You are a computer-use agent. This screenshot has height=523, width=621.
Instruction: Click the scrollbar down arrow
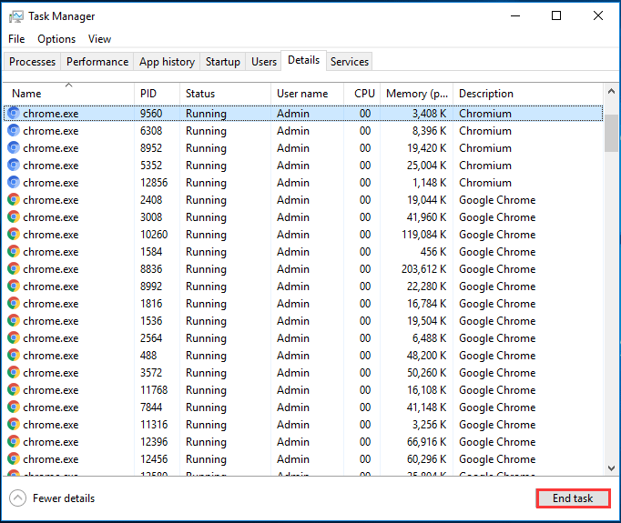[x=611, y=468]
